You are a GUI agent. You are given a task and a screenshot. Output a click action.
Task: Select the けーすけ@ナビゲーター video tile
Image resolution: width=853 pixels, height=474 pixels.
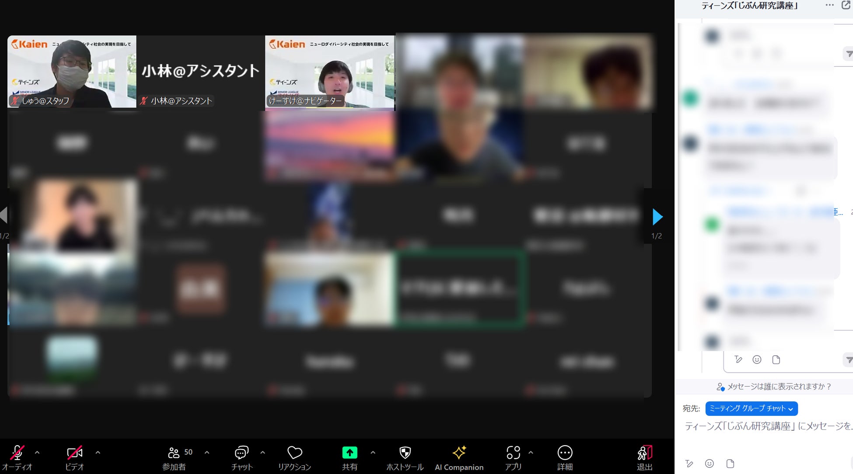click(330, 72)
